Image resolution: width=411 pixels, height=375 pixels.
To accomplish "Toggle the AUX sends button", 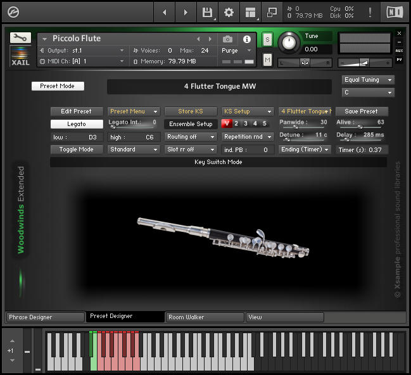I will (x=399, y=51).
